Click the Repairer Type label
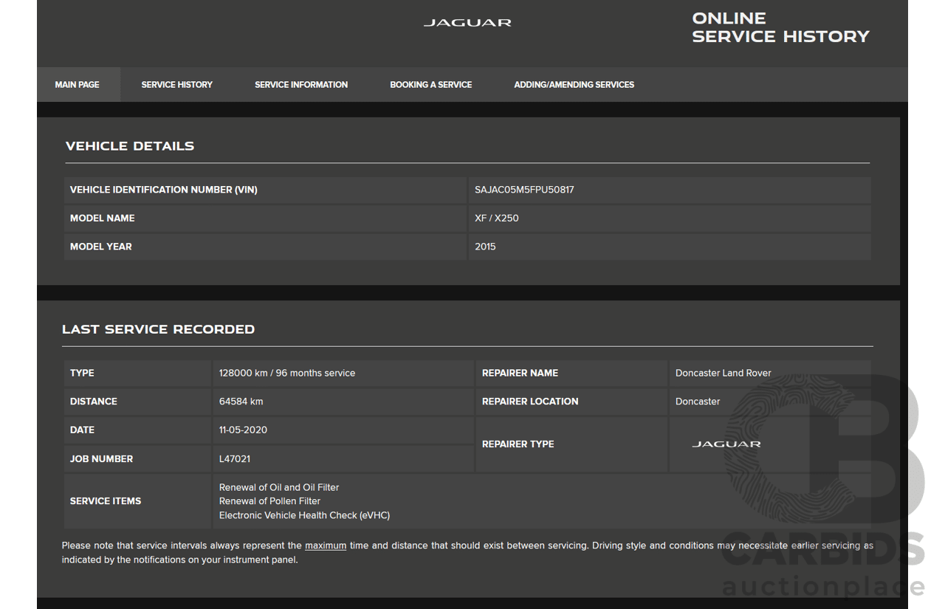Viewport: 945px width, 609px height. point(518,444)
